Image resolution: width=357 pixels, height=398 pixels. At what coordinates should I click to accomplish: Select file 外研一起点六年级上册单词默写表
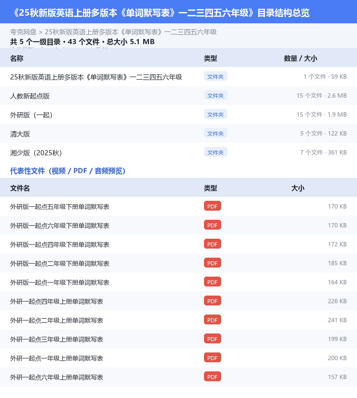coord(178,377)
